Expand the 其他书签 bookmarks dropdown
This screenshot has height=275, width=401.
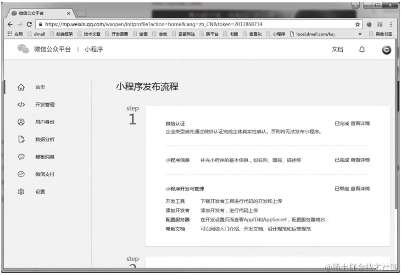[x=384, y=34]
